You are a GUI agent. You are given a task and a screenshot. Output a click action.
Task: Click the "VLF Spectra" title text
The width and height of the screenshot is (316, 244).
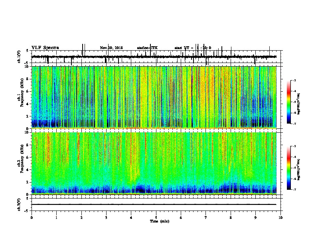45,48
